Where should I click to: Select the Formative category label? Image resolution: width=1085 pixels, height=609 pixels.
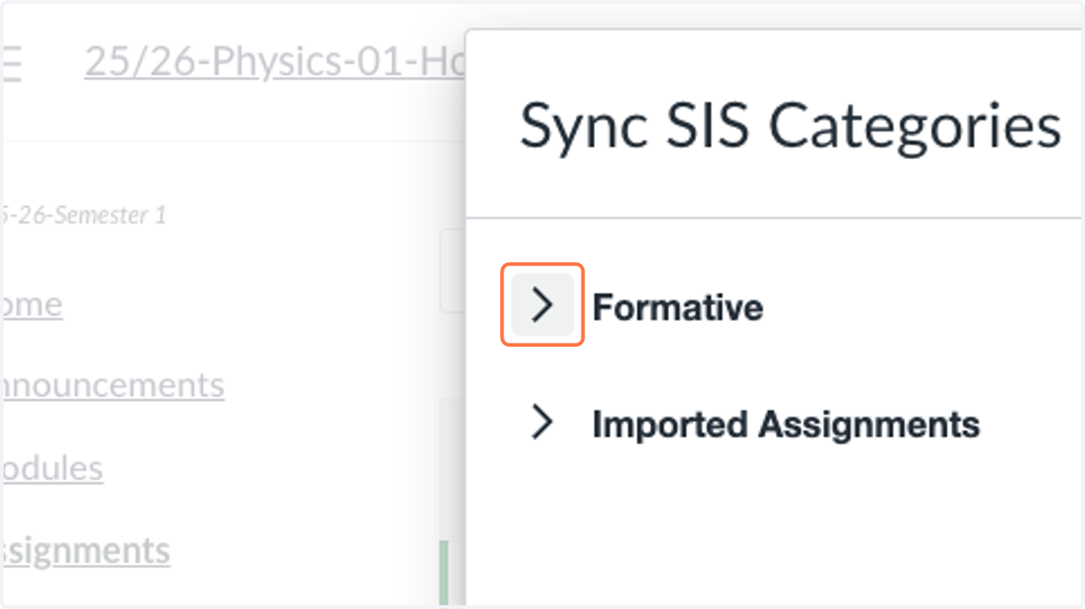(x=677, y=307)
